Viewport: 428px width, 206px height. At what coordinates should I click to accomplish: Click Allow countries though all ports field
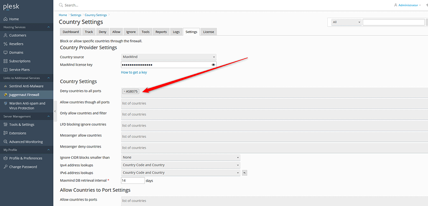tap(274, 103)
